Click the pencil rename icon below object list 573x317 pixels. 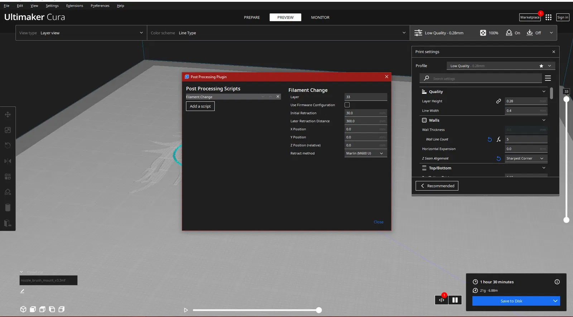pos(22,291)
